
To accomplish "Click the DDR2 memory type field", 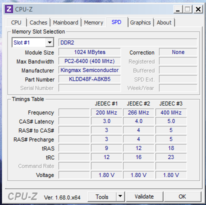I will click(128, 42).
